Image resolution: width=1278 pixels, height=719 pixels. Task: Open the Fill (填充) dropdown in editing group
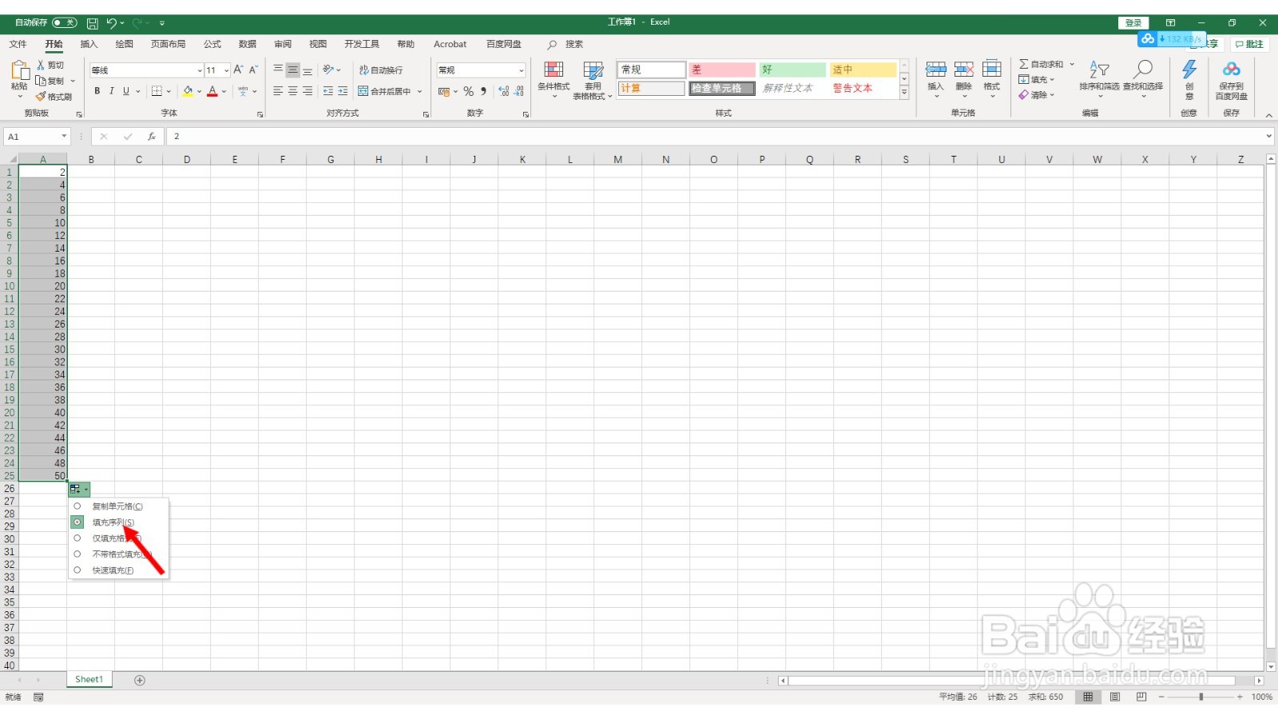tap(1037, 79)
